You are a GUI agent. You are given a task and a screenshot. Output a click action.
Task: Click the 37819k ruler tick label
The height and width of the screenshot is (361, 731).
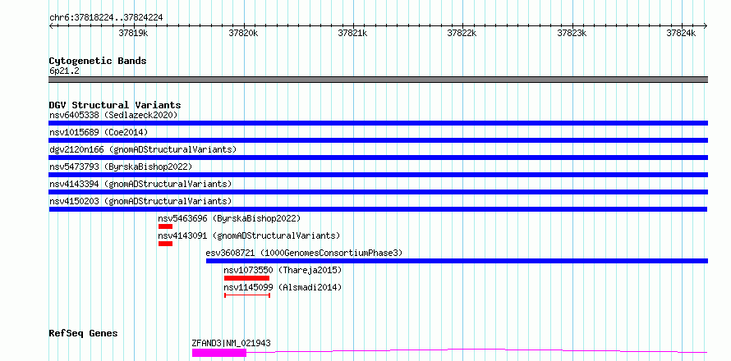tap(133, 33)
